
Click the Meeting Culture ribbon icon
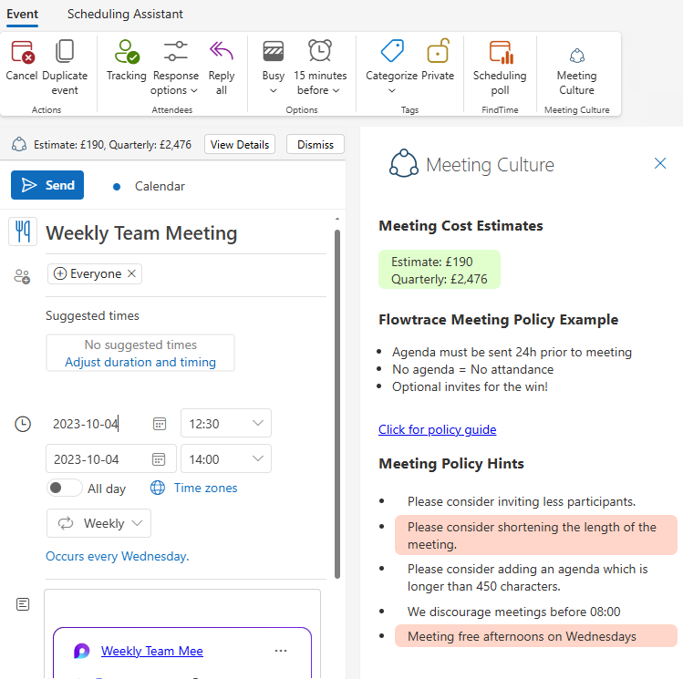tap(576, 55)
